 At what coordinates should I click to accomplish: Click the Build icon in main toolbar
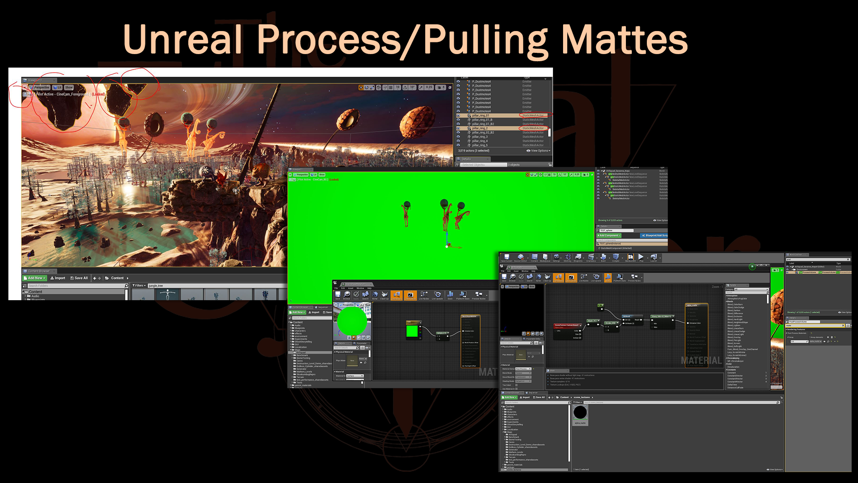coord(603,257)
